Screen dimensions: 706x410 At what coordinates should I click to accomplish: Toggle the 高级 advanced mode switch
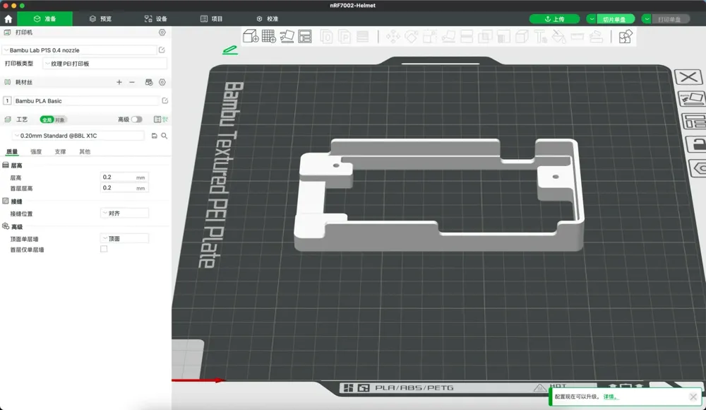[137, 119]
